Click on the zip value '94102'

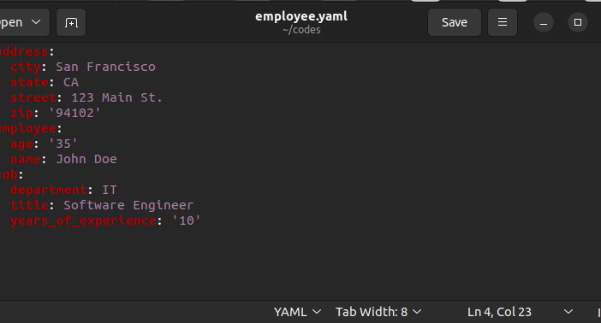(74, 113)
